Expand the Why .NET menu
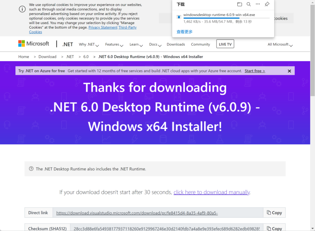Viewport: 315px width, 231px height. point(89,44)
